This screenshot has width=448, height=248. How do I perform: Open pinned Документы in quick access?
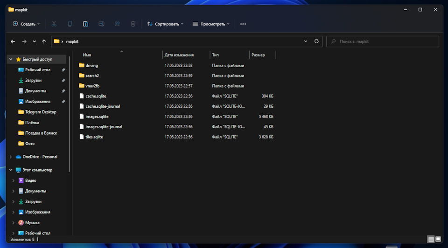(x=35, y=91)
